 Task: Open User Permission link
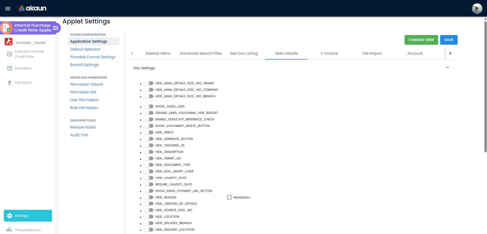(84, 100)
